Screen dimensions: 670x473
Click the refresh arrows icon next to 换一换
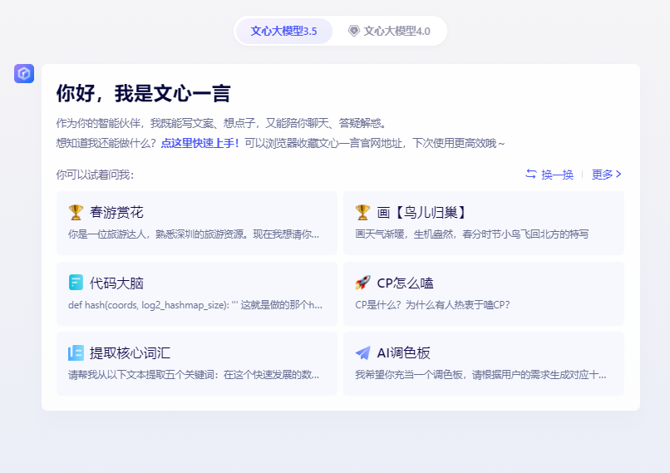click(x=530, y=174)
